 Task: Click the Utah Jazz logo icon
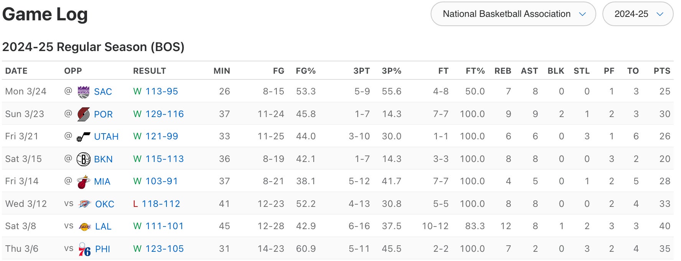[x=83, y=137]
